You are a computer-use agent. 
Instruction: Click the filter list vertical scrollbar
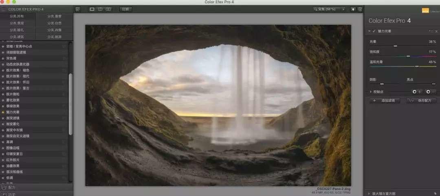[x=70, y=104]
